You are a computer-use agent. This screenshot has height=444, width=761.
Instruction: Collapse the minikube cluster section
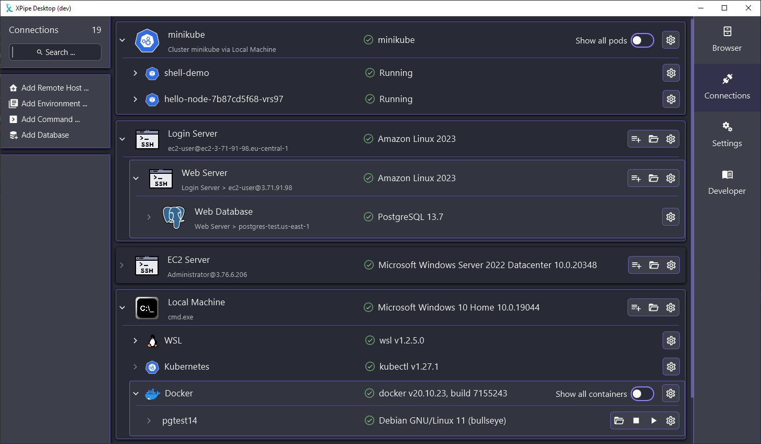(x=122, y=40)
